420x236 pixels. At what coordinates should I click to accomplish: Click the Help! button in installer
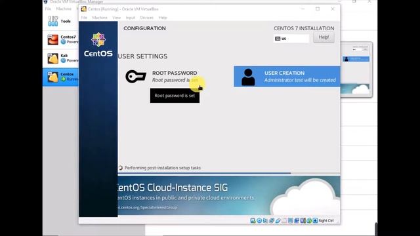tap(324, 37)
